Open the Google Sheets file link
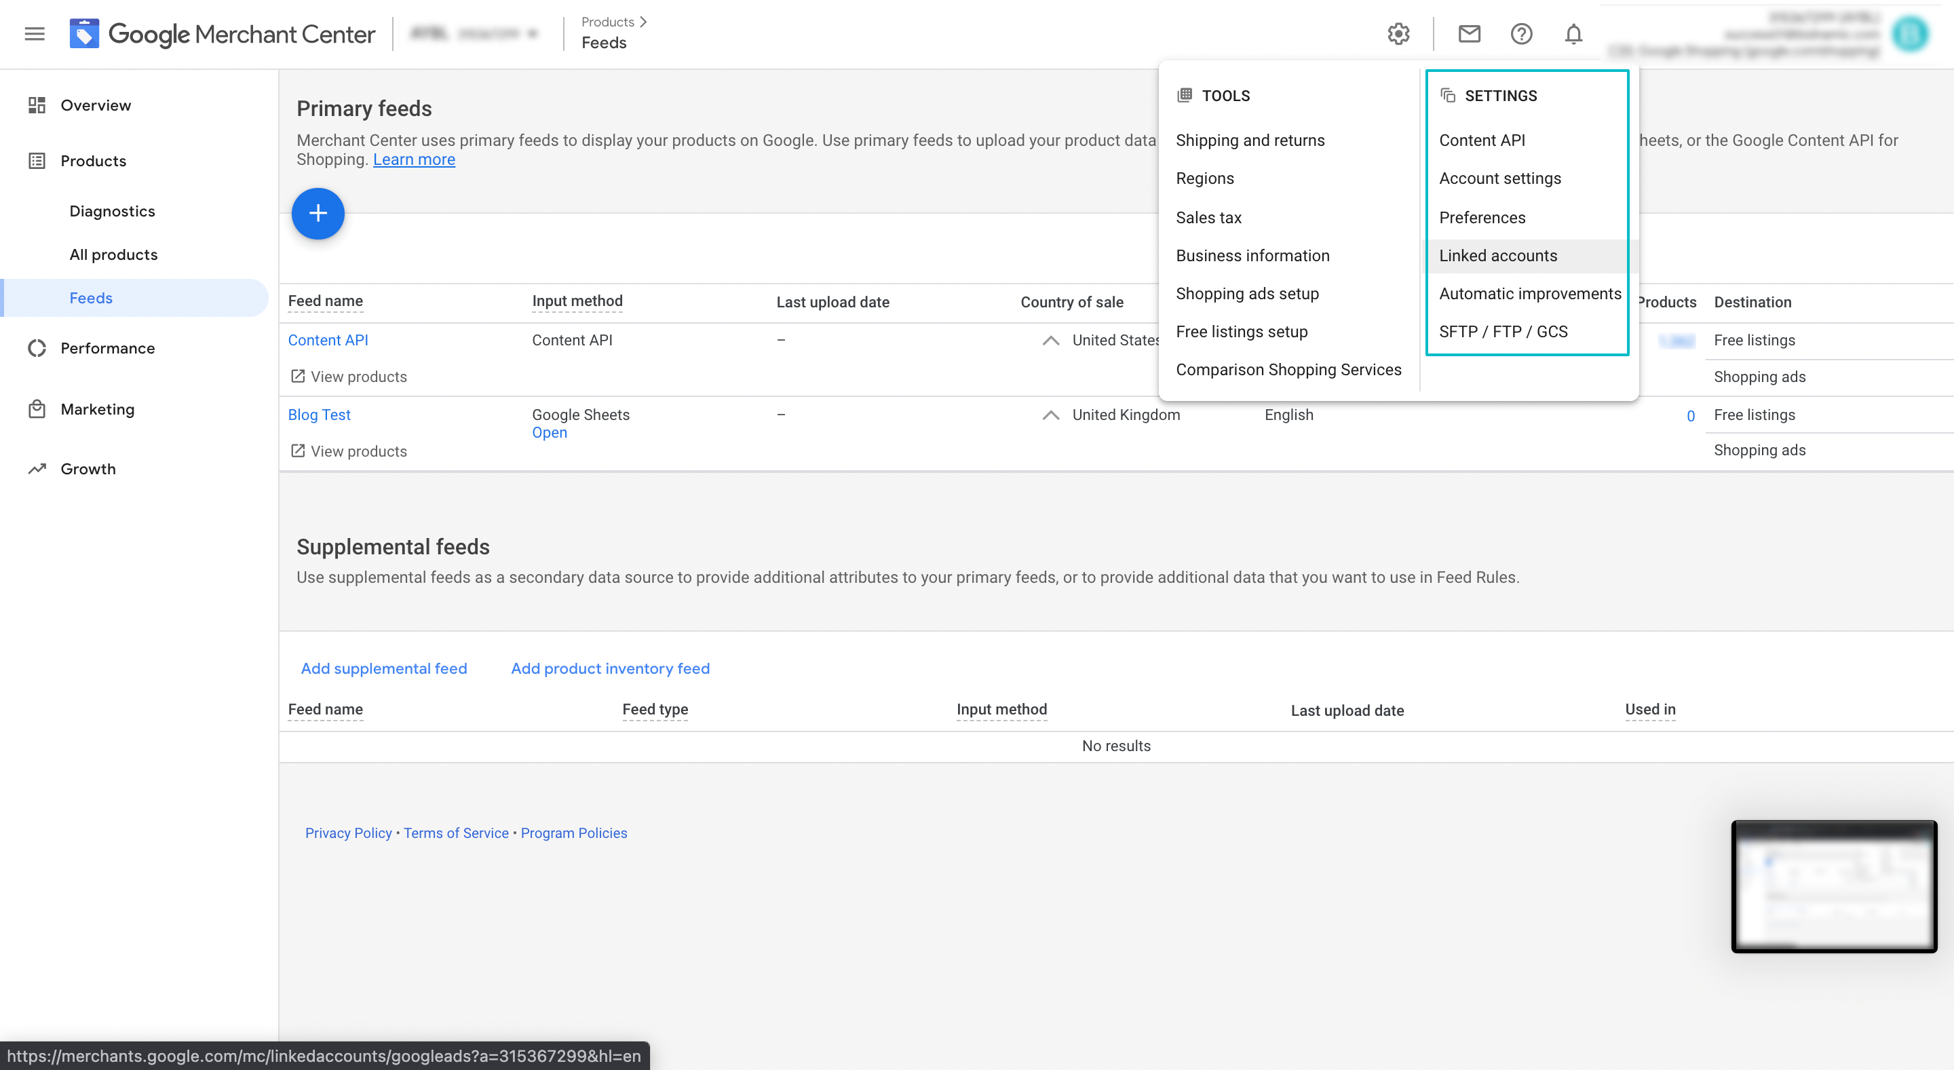The image size is (1954, 1070). (549, 432)
